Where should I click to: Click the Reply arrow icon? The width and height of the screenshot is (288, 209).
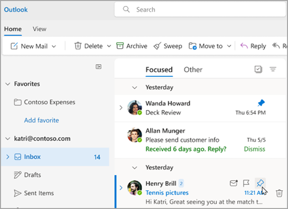pos(244,45)
